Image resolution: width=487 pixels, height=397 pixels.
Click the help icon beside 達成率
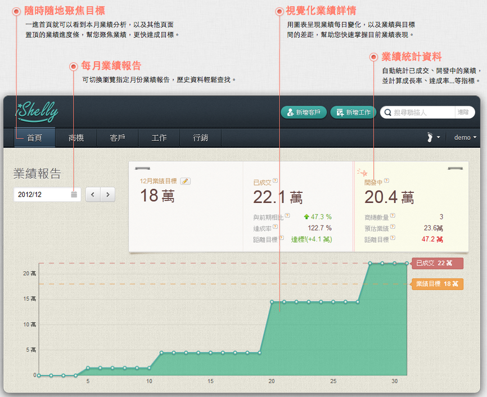[x=276, y=228]
